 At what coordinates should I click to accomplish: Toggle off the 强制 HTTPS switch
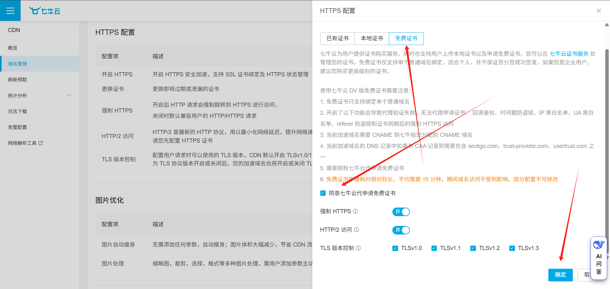tap(401, 212)
